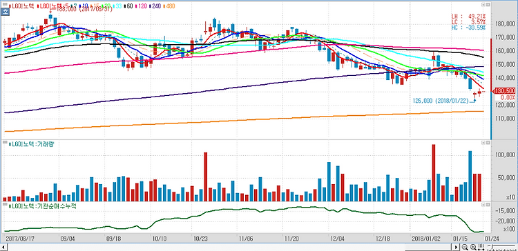Click the blue '호' badge on price chart
This screenshot has width=518, height=251.
point(6,12)
